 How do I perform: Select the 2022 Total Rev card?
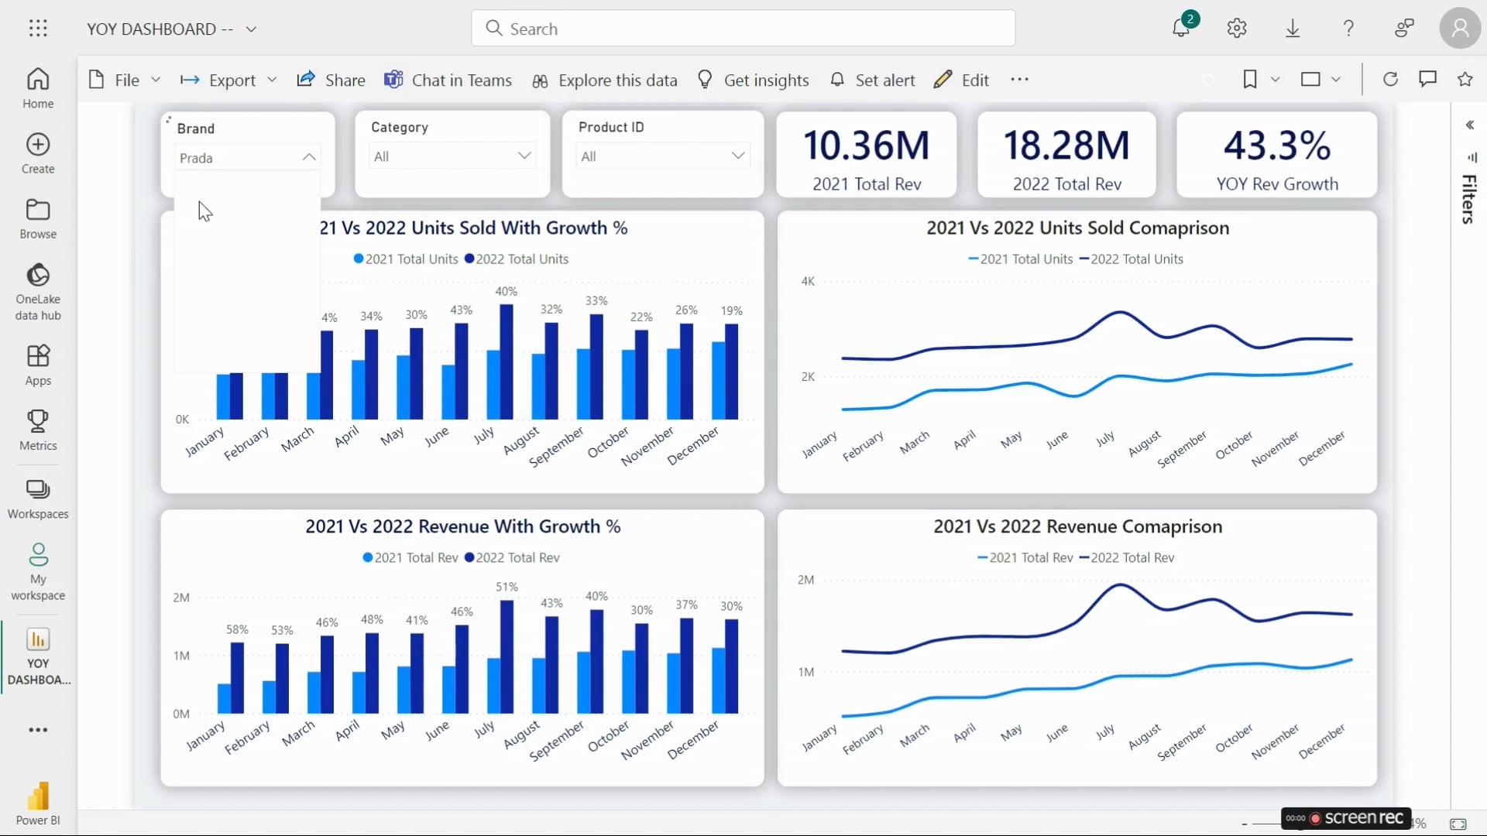click(x=1066, y=154)
